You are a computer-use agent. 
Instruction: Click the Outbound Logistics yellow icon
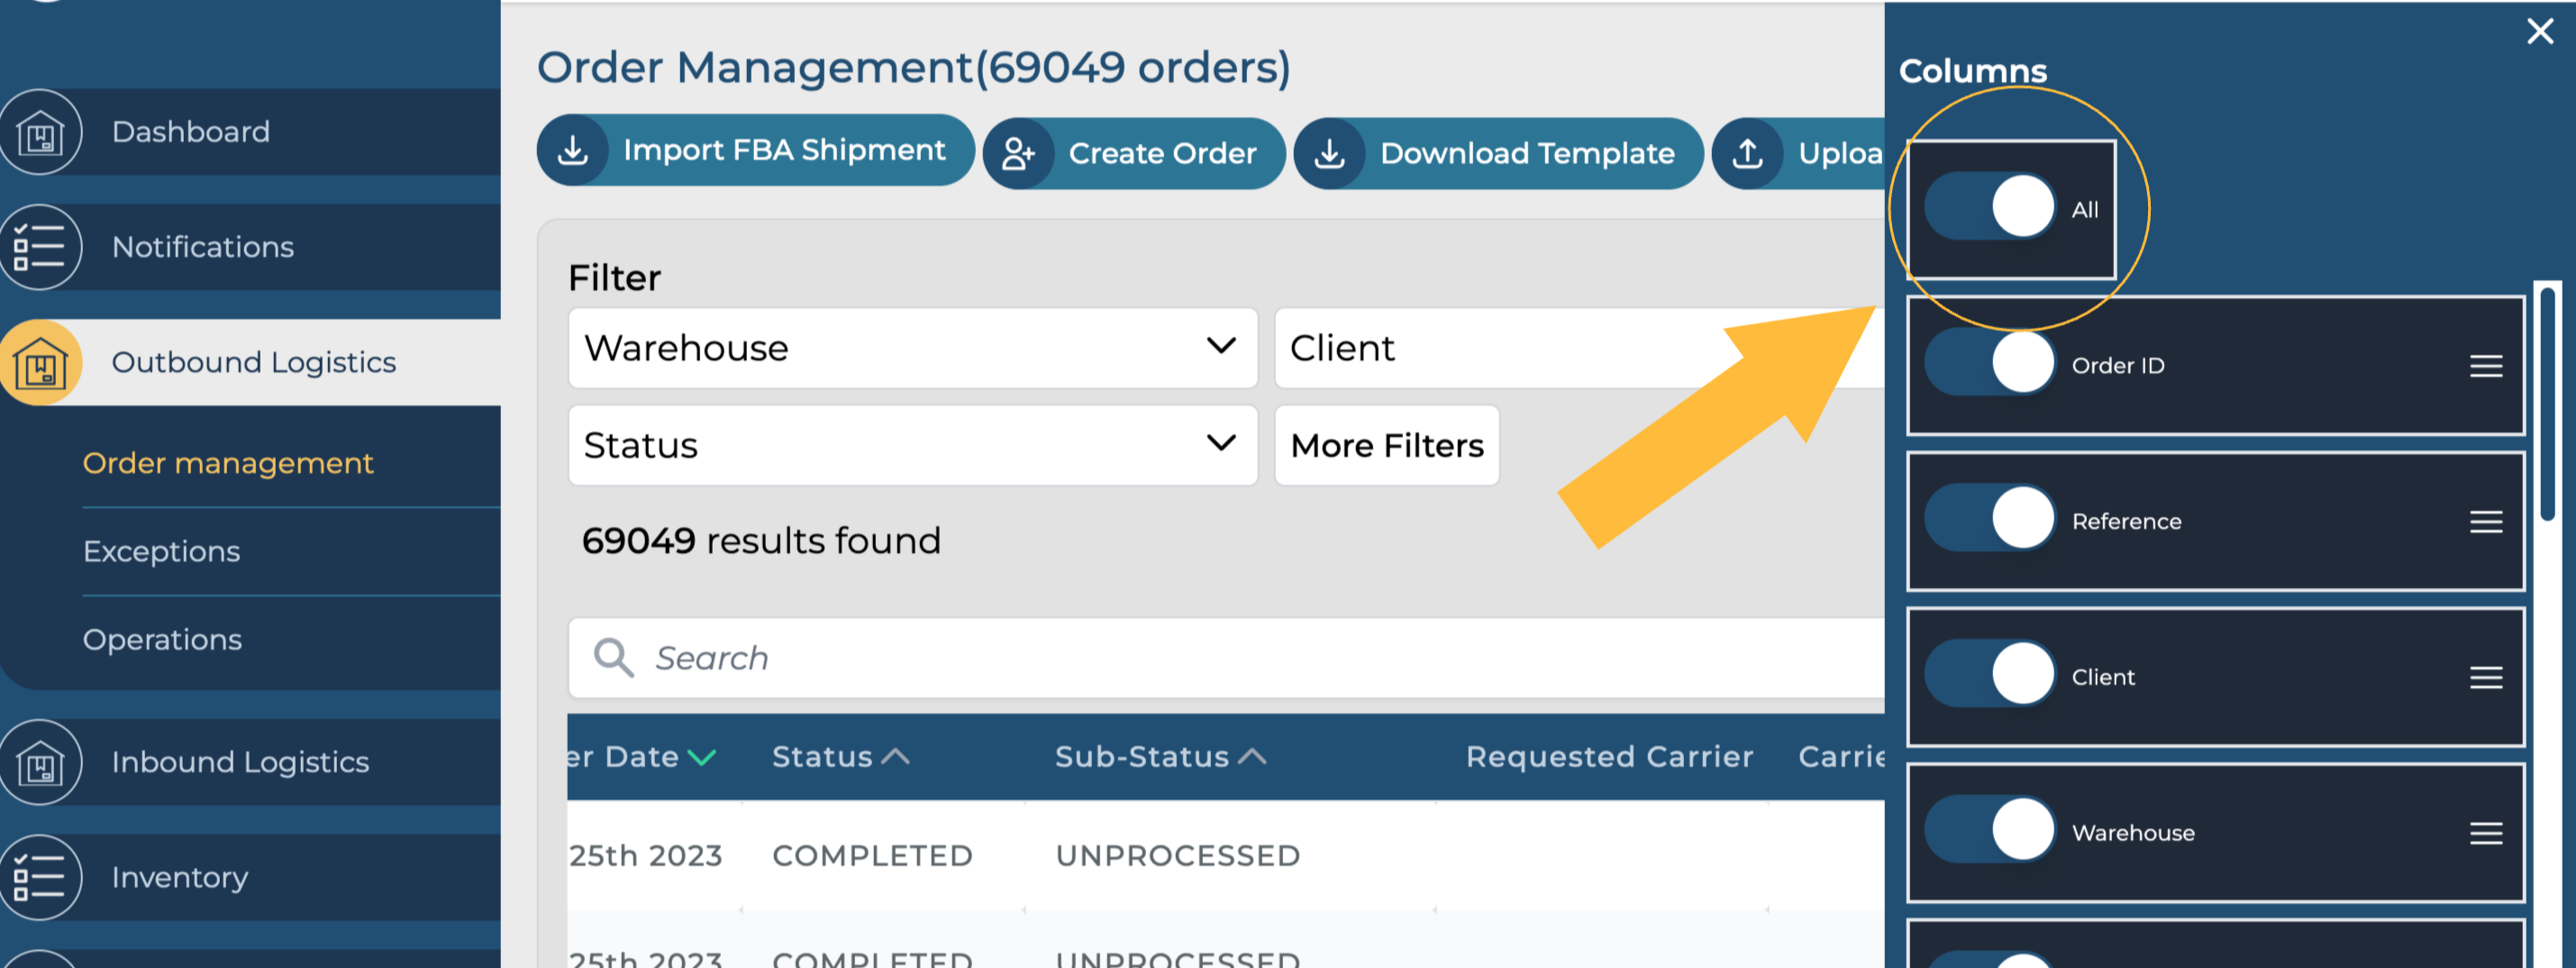40,362
